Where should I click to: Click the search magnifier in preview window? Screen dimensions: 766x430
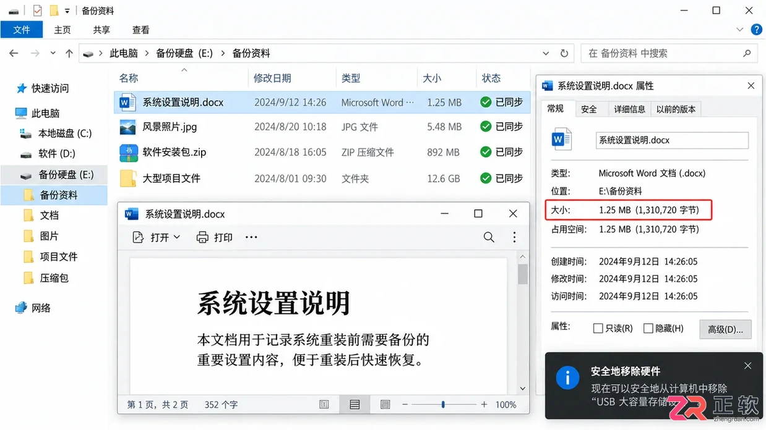click(489, 237)
